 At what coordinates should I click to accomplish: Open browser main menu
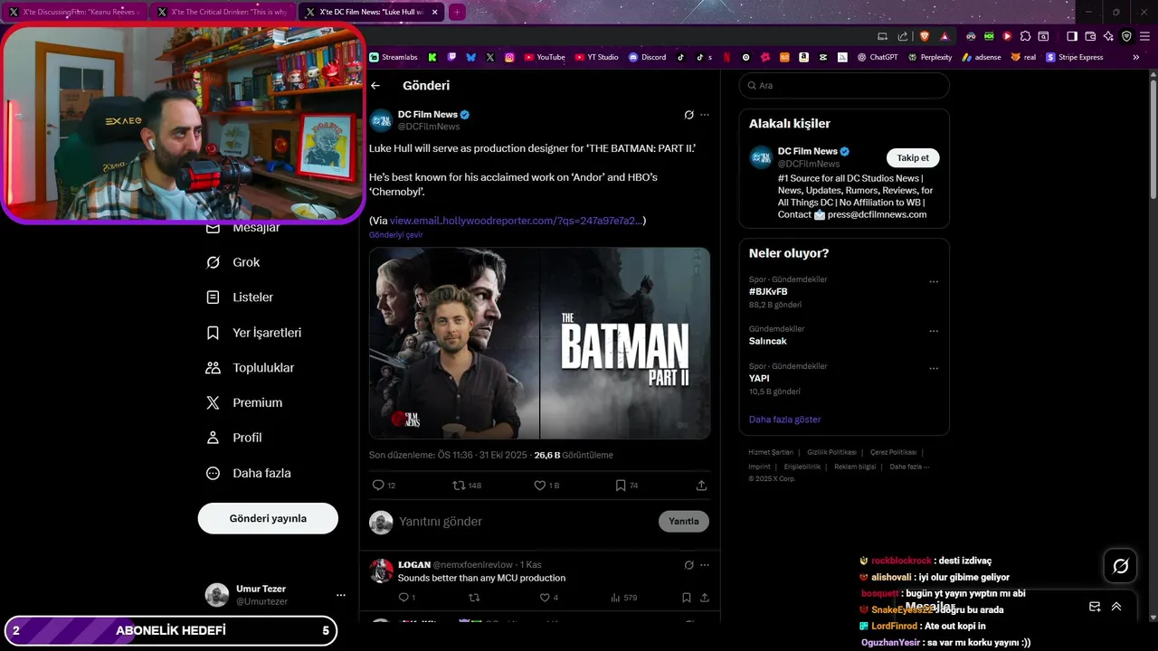(x=1144, y=36)
